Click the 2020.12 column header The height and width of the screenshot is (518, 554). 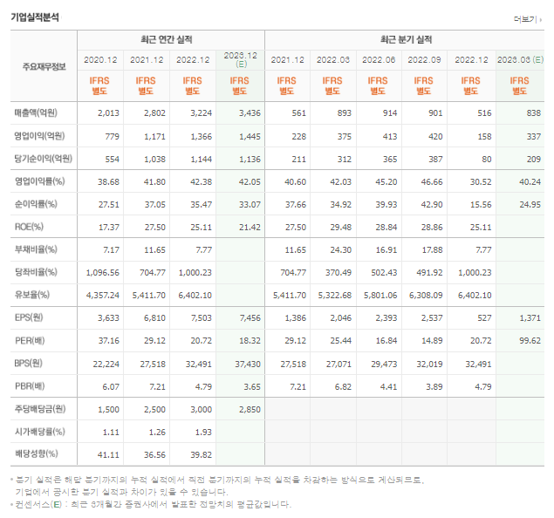tap(100, 60)
